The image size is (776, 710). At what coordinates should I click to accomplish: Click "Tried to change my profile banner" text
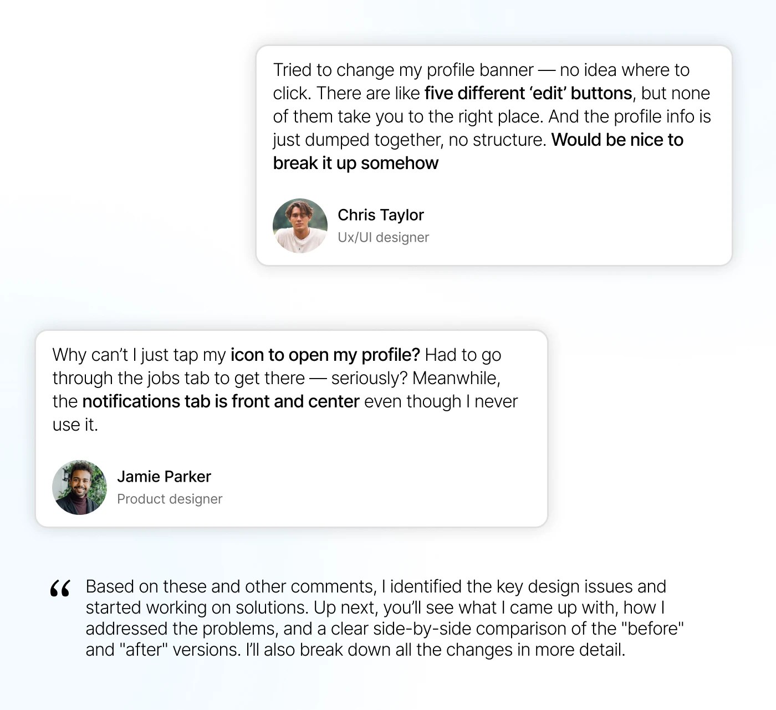pos(404,70)
